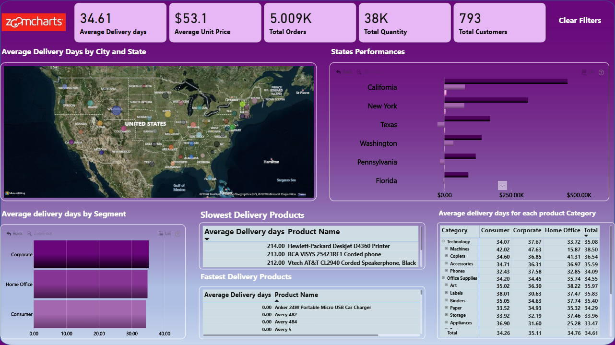Click the Clear Filters button

tap(580, 21)
